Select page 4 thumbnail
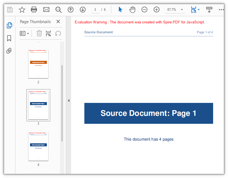Screen dimensions: 228x178 pos(38,147)
